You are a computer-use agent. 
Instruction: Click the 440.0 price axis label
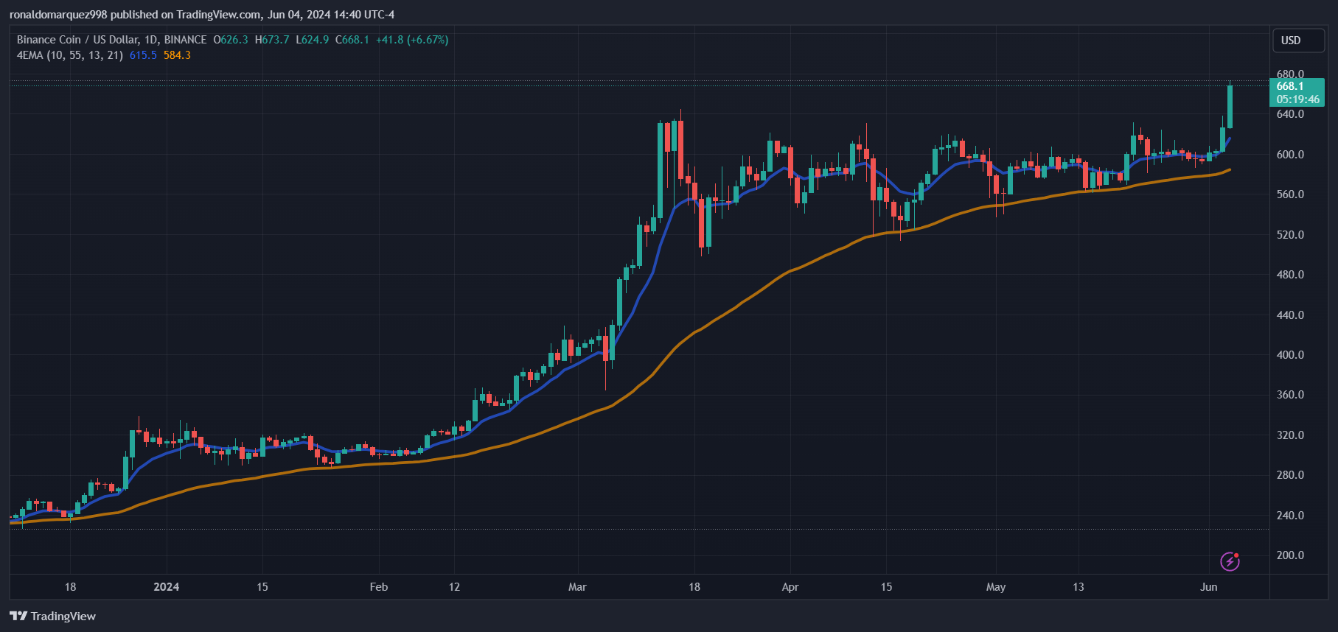click(1290, 315)
